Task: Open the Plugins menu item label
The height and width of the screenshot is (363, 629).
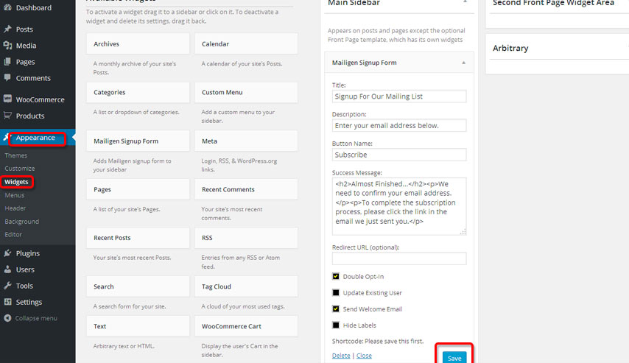Action: (28, 253)
